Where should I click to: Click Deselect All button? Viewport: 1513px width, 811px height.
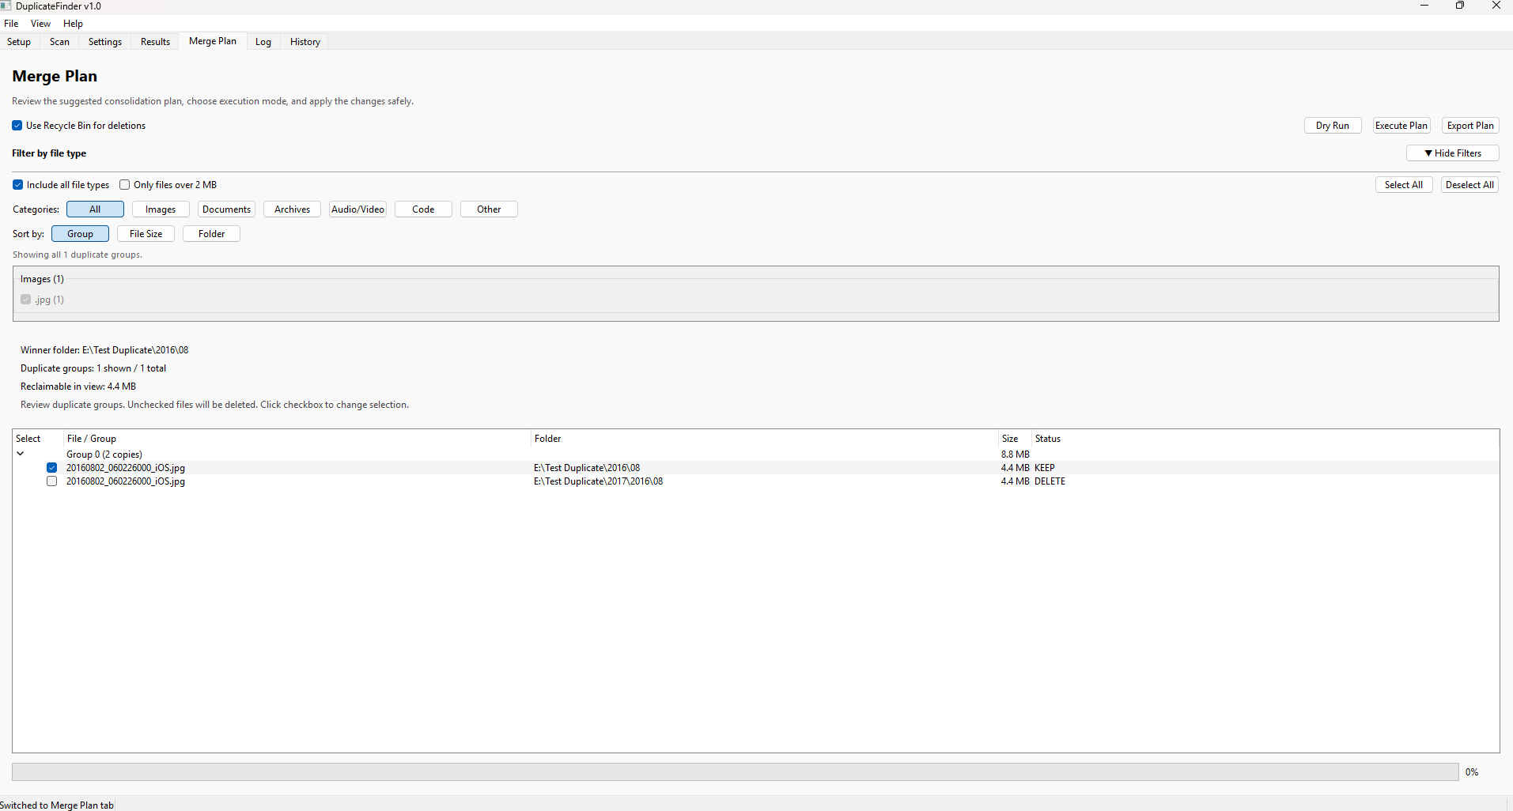(1470, 185)
